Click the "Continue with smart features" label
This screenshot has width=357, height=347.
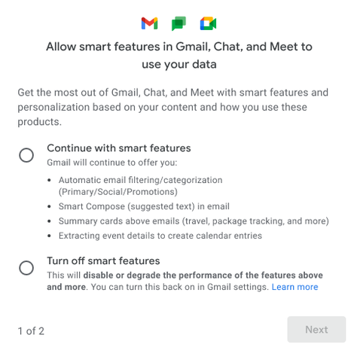119,148
